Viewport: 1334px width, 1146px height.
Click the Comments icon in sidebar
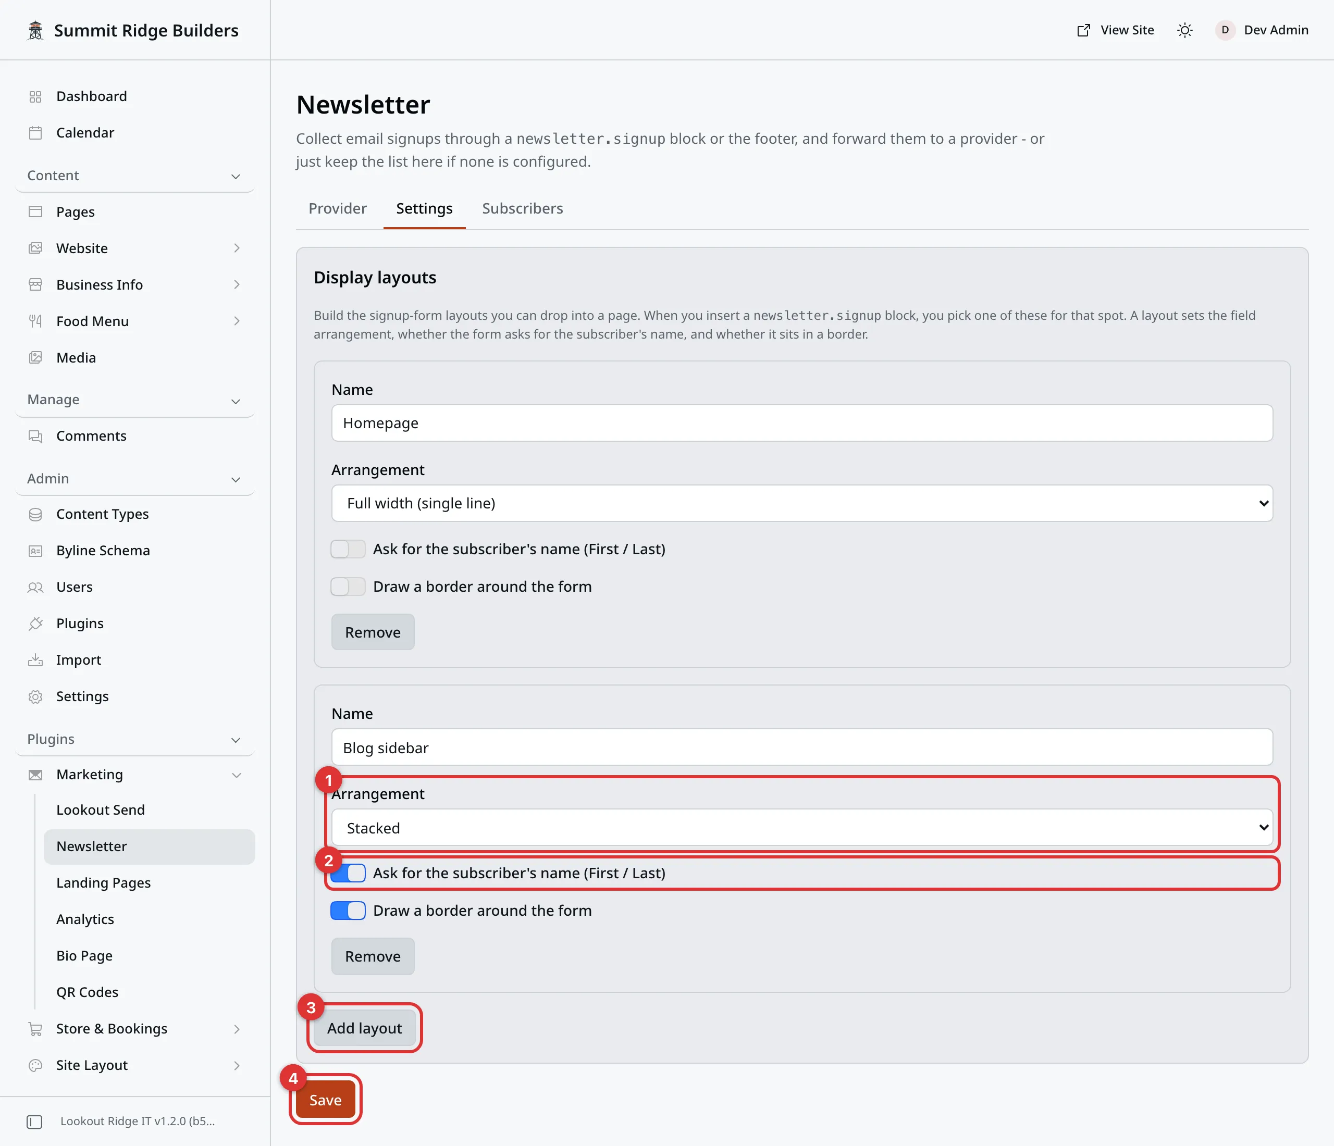coord(35,437)
